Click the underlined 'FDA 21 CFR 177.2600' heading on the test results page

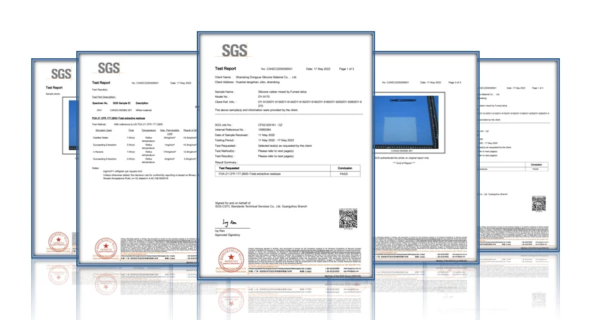pyautogui.click(x=119, y=118)
